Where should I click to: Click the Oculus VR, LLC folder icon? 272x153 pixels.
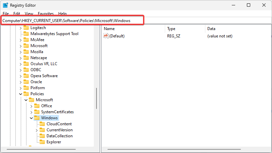point(26,64)
